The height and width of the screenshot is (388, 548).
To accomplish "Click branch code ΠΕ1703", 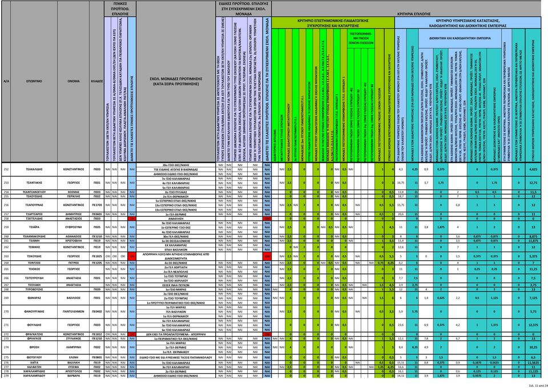I will tap(97, 205).
